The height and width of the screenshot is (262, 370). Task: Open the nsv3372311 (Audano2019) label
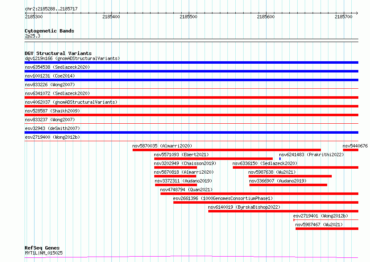(183, 181)
